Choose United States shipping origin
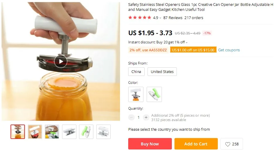Viewport: 274px width, 153px height. [162, 72]
